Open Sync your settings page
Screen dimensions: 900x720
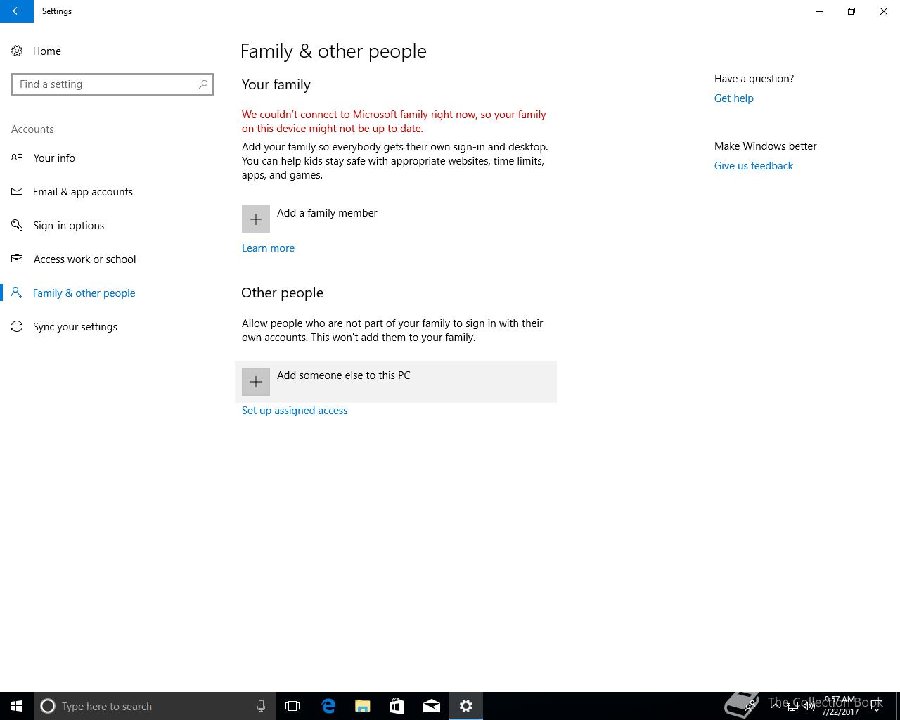pos(75,326)
